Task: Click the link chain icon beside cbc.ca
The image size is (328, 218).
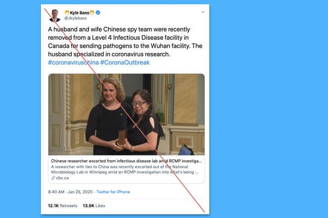Action: (53, 178)
